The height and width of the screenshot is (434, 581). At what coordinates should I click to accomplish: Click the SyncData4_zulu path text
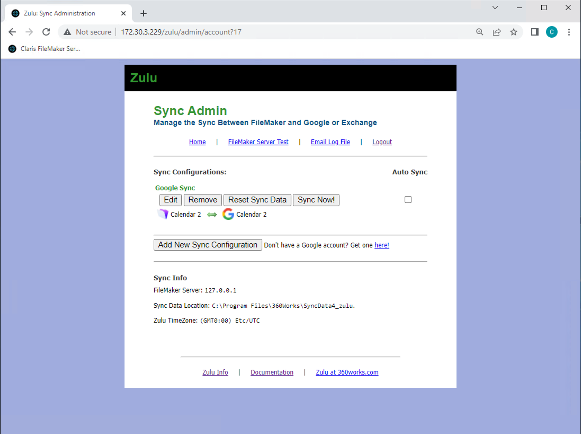283,306
